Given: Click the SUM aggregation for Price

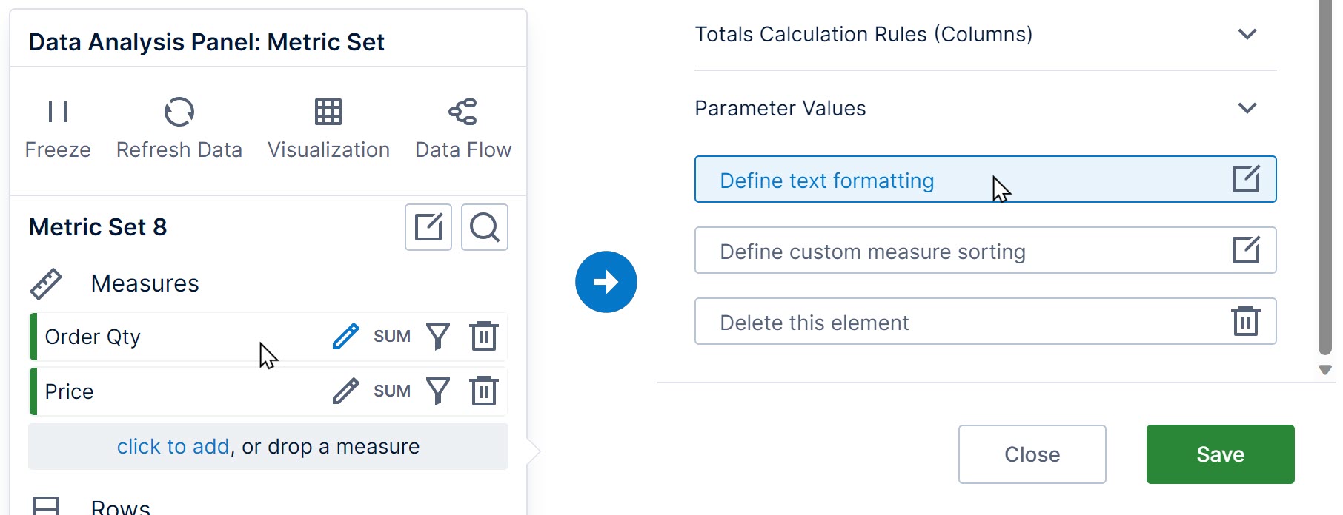Looking at the screenshot, I should click(392, 391).
